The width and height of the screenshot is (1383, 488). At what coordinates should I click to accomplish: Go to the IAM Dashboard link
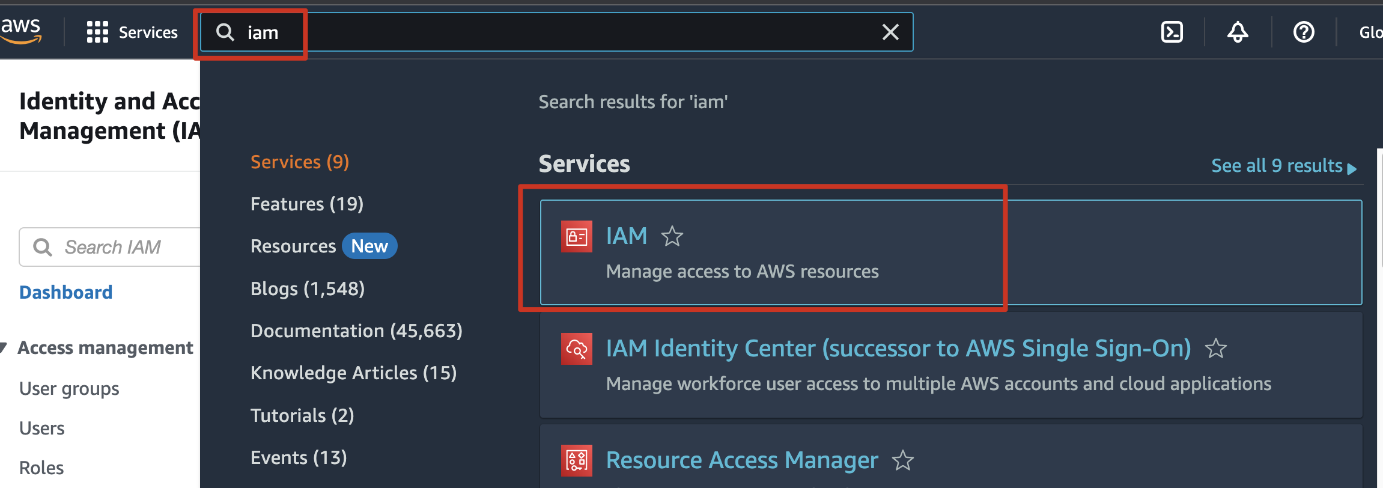(x=66, y=293)
